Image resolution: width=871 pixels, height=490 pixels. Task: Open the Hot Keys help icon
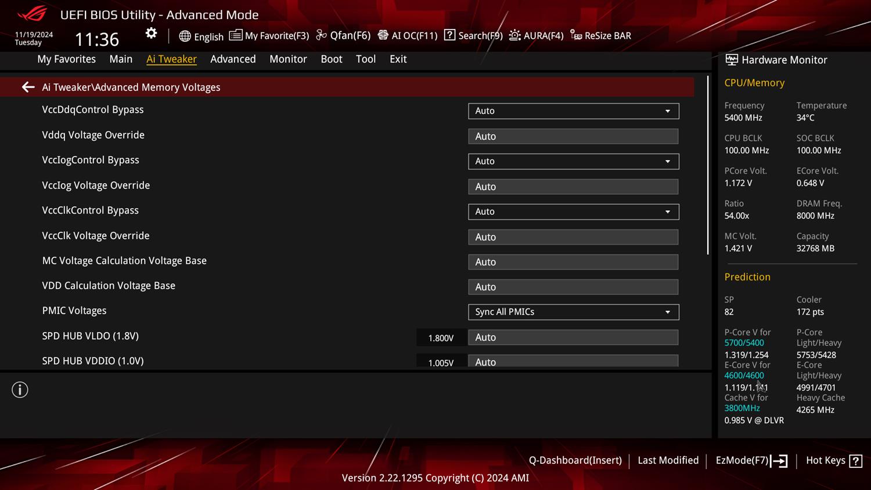pos(855,461)
